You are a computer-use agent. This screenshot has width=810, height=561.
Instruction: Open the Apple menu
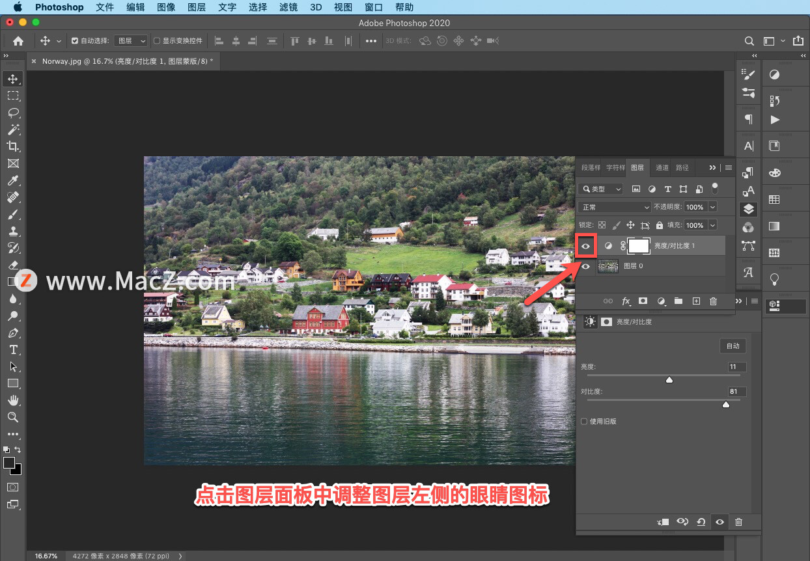point(18,7)
